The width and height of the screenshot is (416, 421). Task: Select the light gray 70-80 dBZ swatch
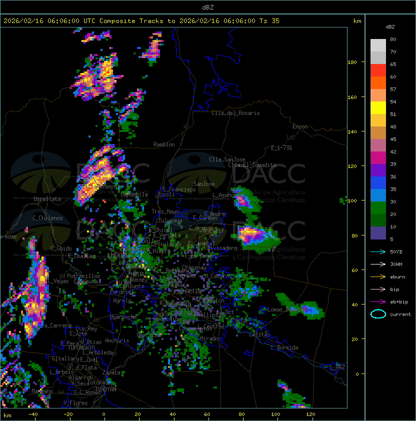coord(378,45)
